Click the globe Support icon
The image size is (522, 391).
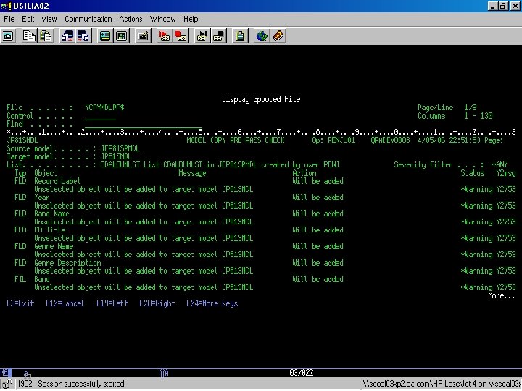[x=262, y=36]
